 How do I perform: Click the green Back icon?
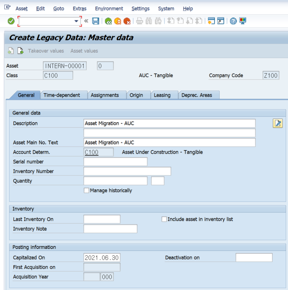tap(108, 21)
